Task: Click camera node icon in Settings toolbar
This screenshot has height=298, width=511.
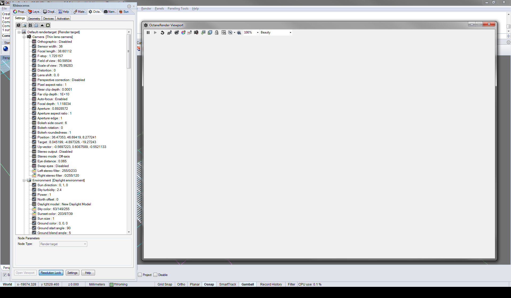Action: click(x=18, y=25)
